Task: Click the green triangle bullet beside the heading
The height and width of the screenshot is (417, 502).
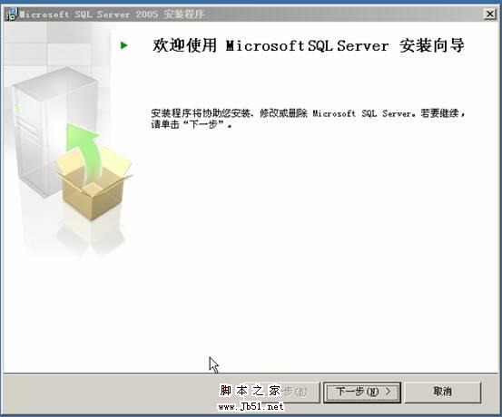Action: click(123, 45)
